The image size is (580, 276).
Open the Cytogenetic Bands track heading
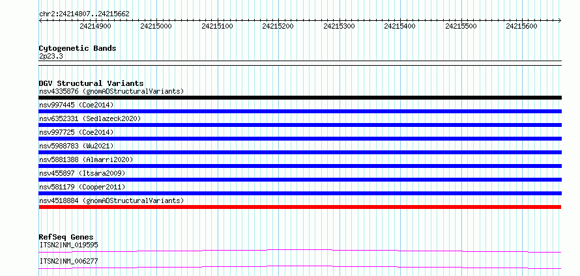pyautogui.click(x=78, y=48)
